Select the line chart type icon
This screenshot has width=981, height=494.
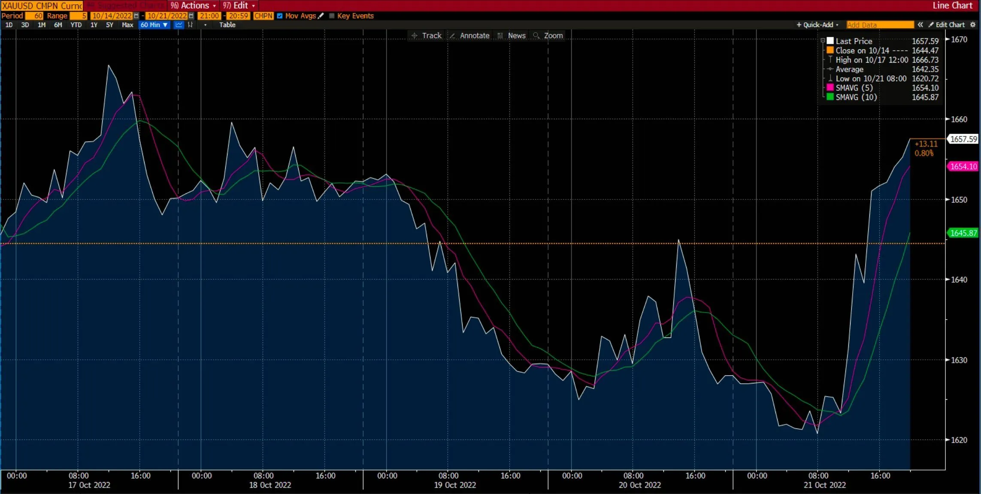tap(179, 25)
